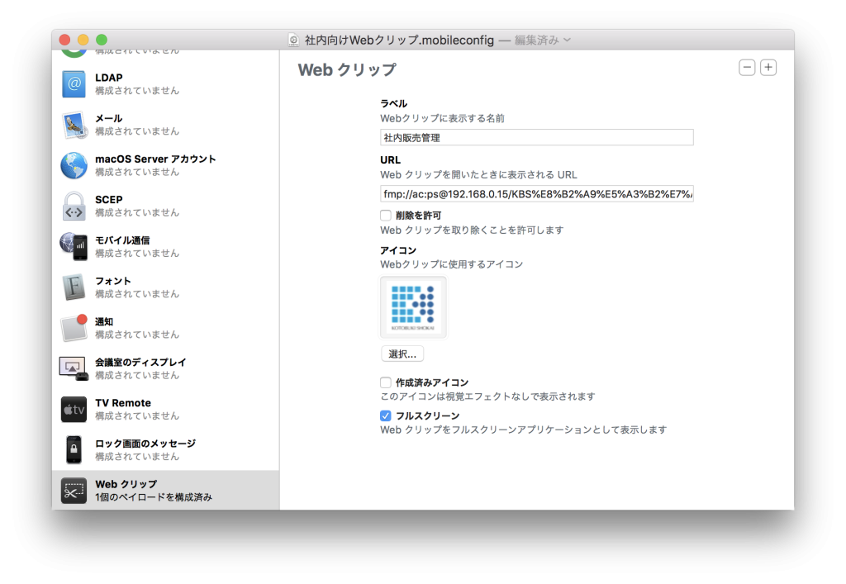Viewport: 846px width, 584px height.
Task: Click the Web clip icon preview thumbnail
Action: tap(413, 306)
